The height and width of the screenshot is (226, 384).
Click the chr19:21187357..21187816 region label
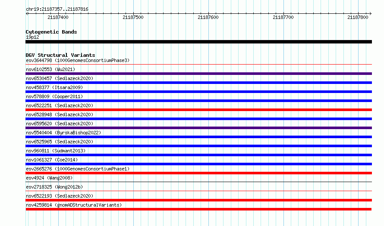point(57,9)
